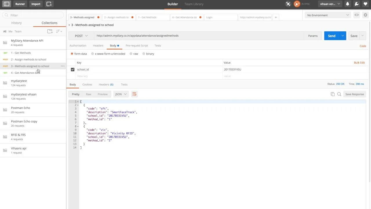Select binary body radio option
The width and height of the screenshot is (371, 209).
(144, 54)
